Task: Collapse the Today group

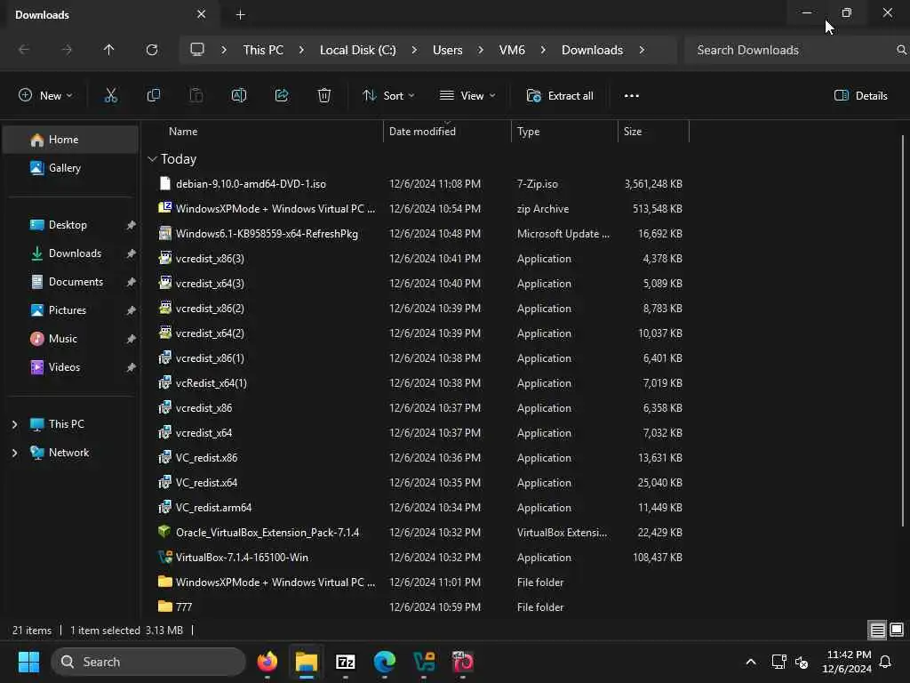Action: tap(152, 158)
